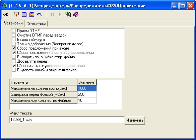The image size is (196, 140).
Task: Switch to the Статистика tab
Action: click(x=36, y=24)
